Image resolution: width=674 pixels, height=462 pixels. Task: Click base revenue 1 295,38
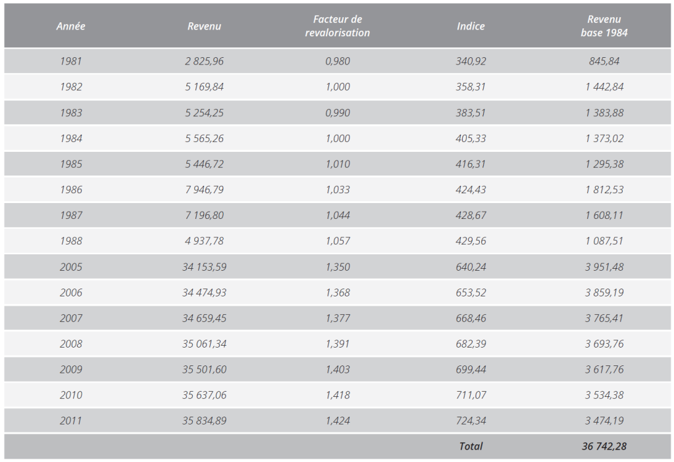pyautogui.click(x=604, y=164)
